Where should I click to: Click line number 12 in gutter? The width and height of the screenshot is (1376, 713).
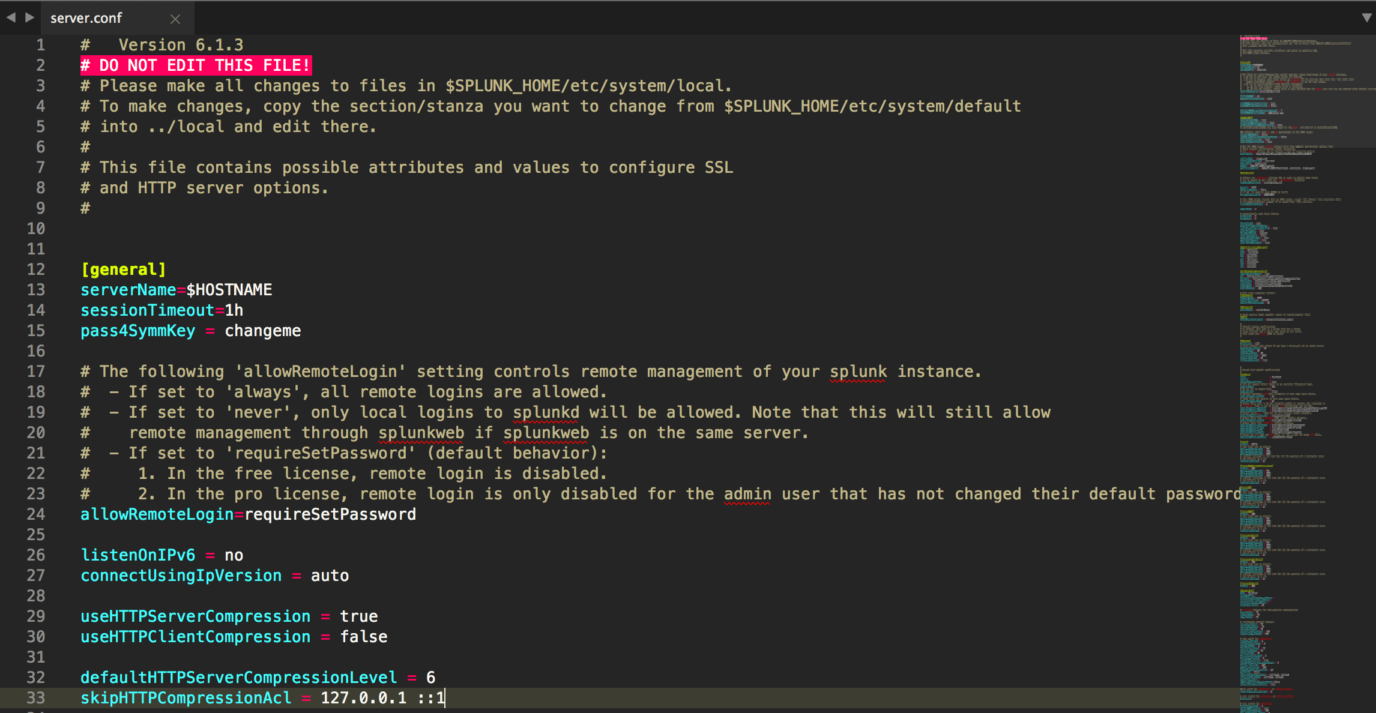tap(36, 269)
